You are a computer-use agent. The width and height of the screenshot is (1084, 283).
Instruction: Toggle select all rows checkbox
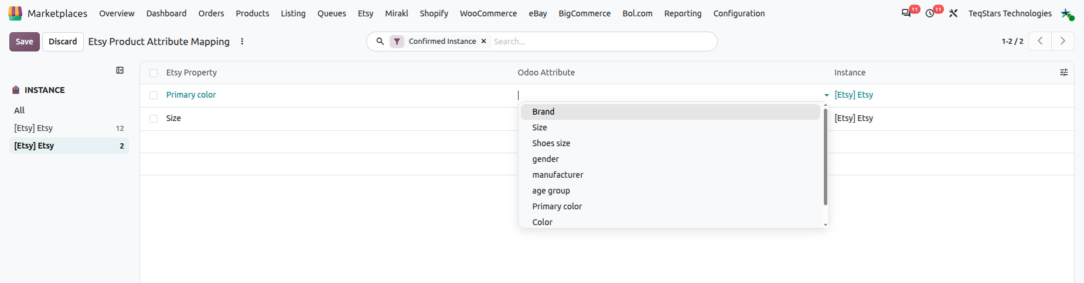click(x=154, y=73)
